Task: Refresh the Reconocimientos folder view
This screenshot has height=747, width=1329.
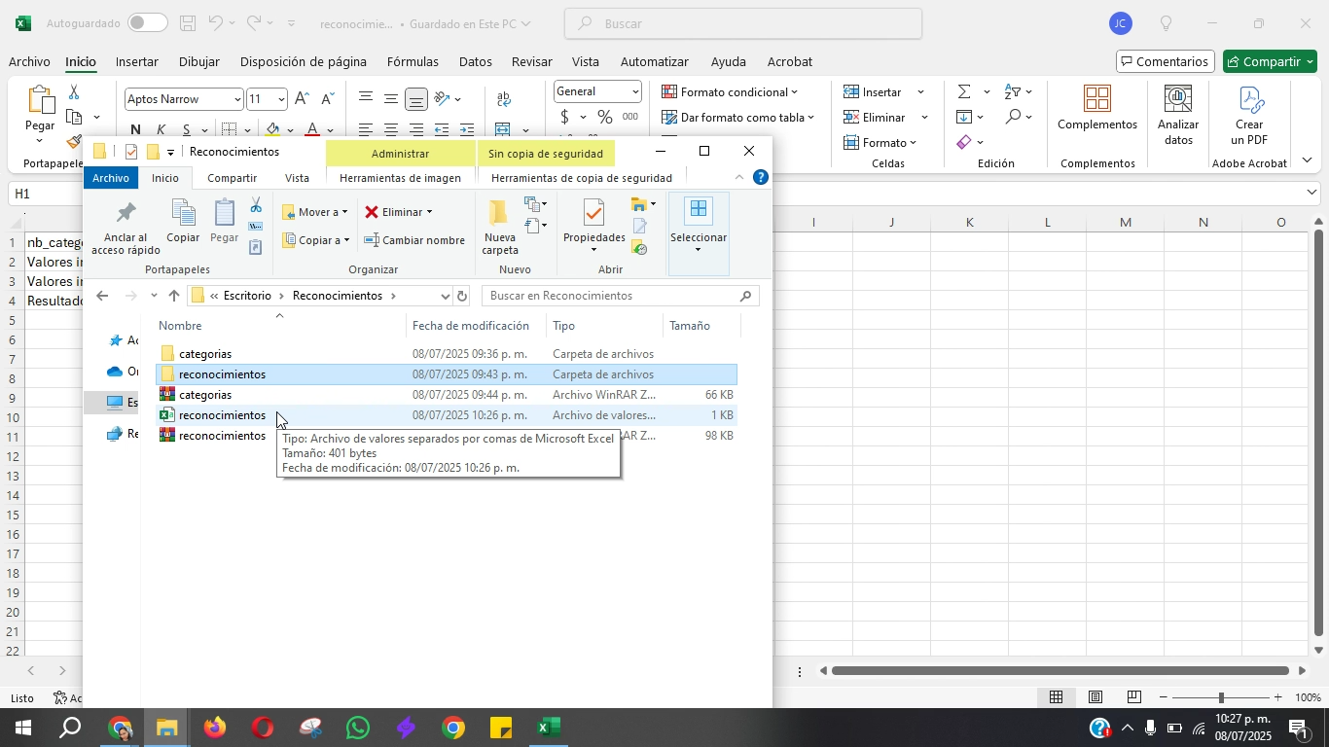Action: coord(462,296)
